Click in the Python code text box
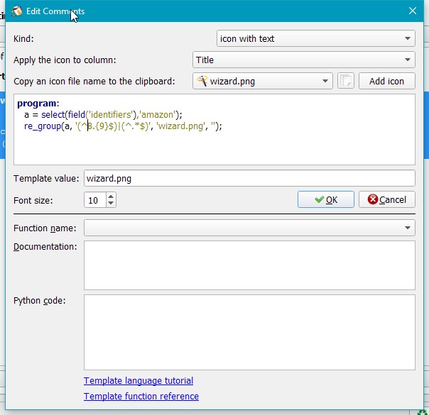The height and width of the screenshot is (415, 429). click(249, 333)
